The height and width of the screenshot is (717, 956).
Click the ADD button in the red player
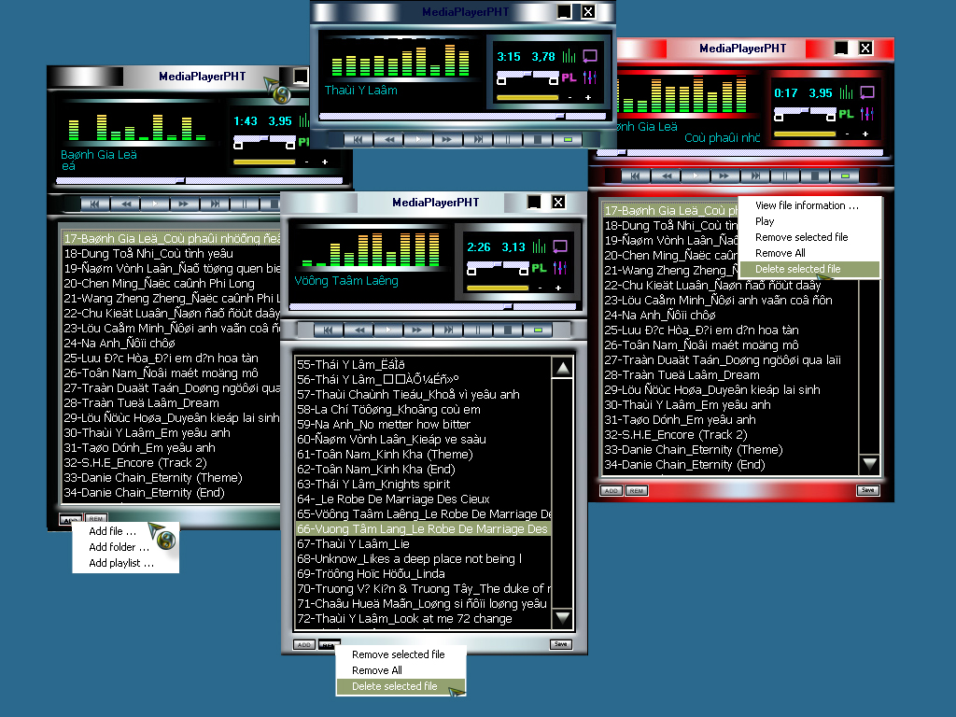(611, 490)
